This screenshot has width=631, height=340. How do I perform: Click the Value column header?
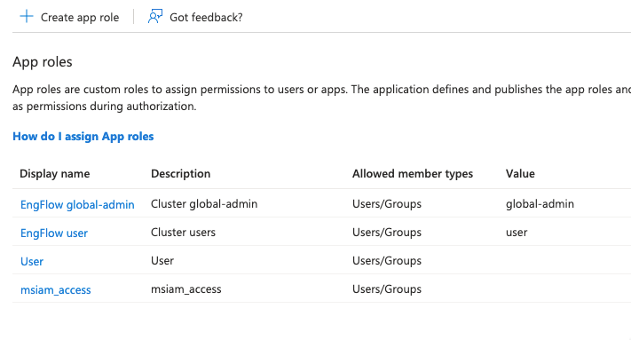click(520, 173)
